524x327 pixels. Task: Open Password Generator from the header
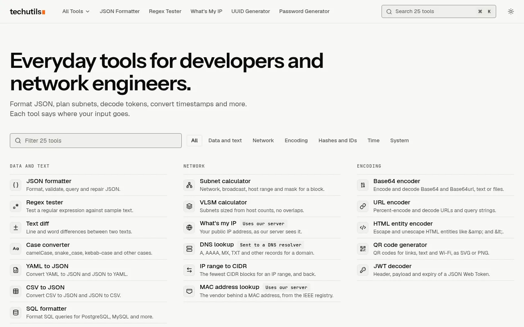[x=304, y=11]
